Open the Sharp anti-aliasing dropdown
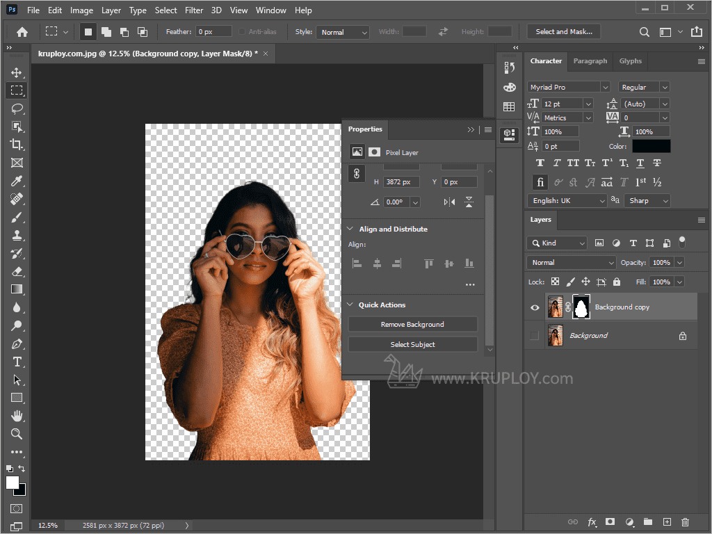 (647, 201)
